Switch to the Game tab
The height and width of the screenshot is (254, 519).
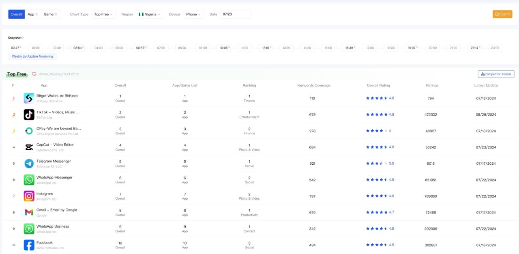pos(49,14)
